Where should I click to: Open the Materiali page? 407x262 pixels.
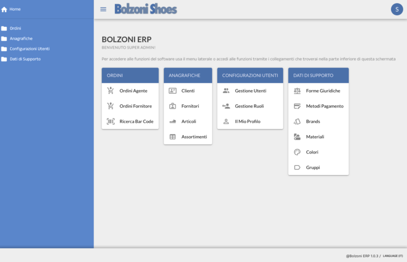tap(315, 137)
